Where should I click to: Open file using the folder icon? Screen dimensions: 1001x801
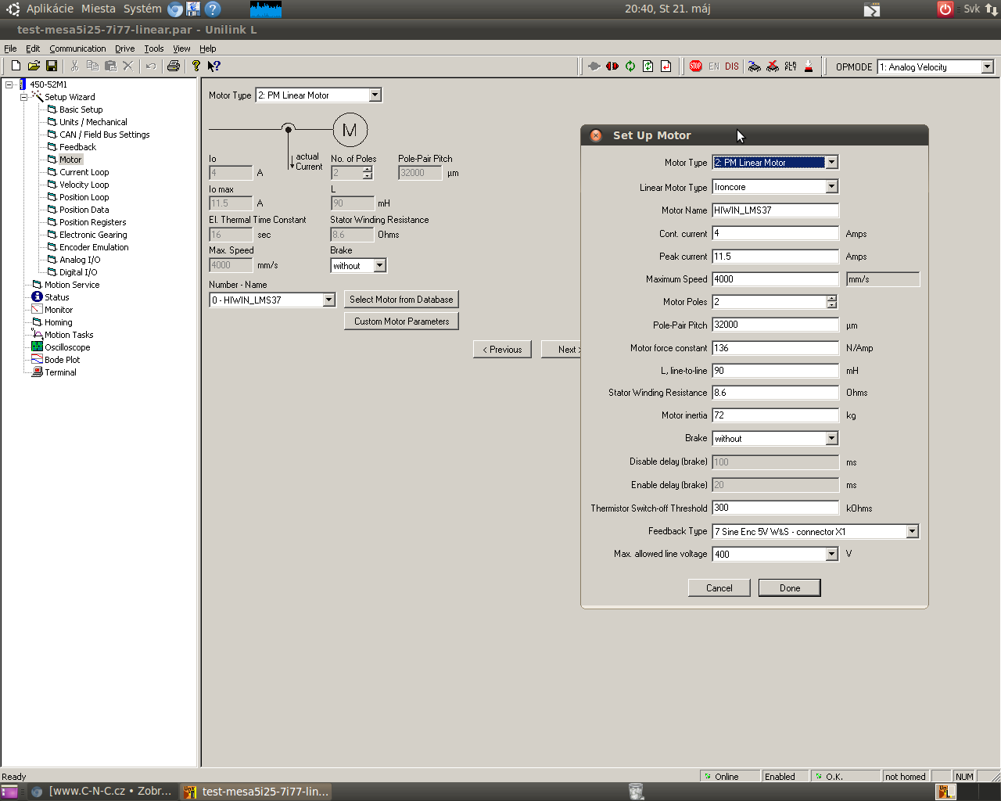coord(34,66)
